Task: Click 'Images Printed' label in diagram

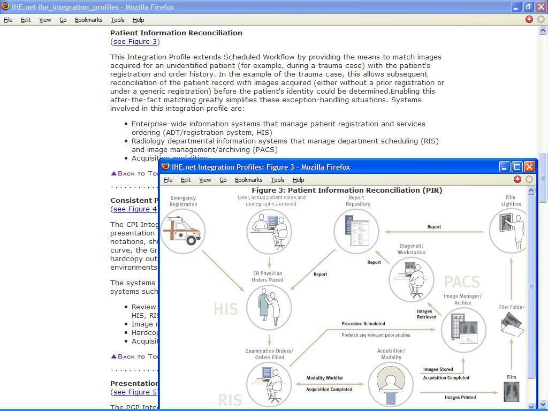Action: pyautogui.click(x=460, y=398)
